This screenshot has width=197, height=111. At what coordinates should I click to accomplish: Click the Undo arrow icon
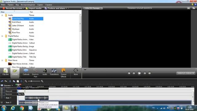pyautogui.click(x=2, y=81)
